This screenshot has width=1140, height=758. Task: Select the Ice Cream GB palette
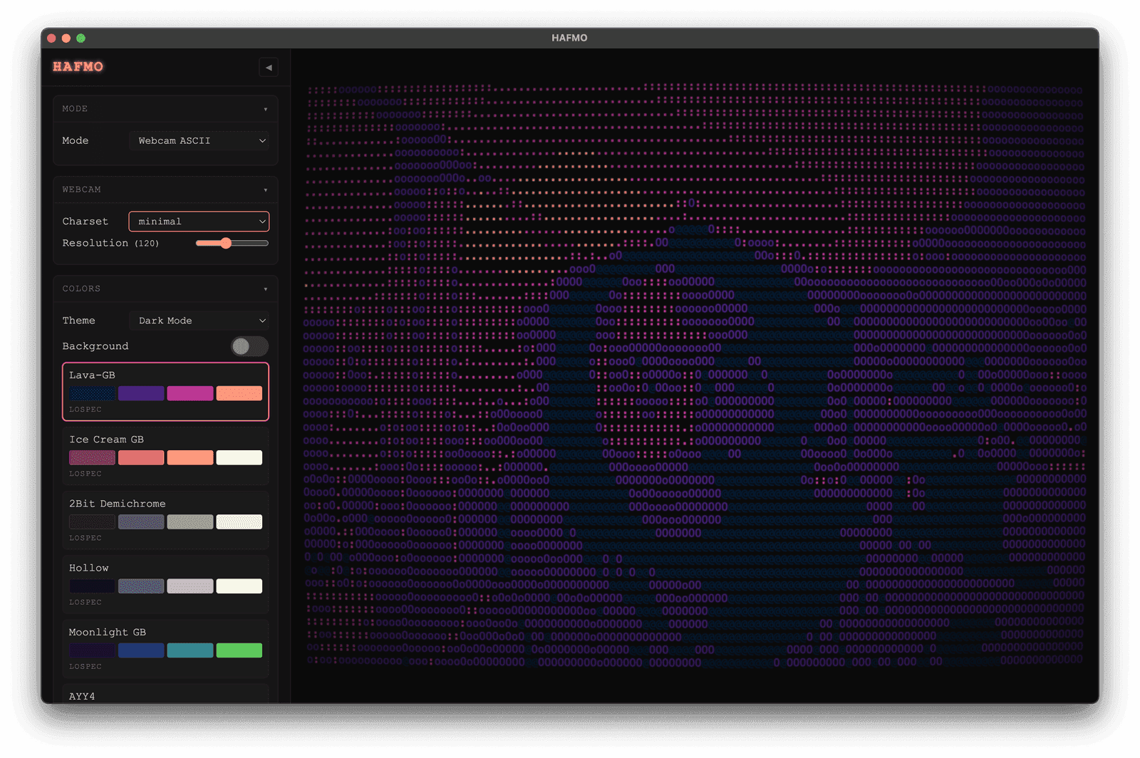165,456
